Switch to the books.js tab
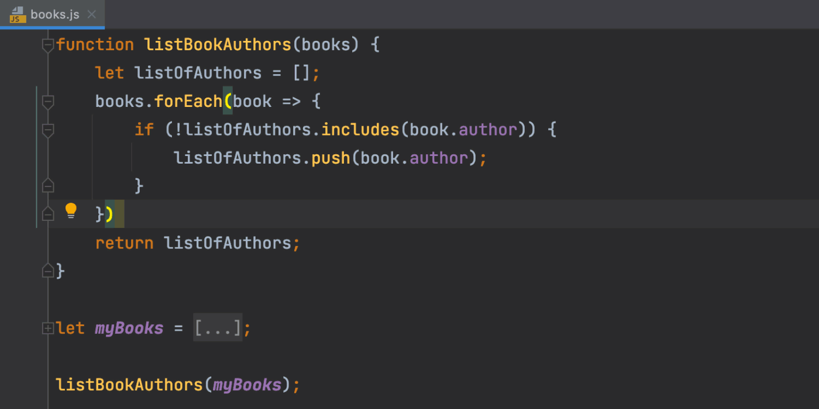Screen dimensions: 819x409 pos(54,14)
